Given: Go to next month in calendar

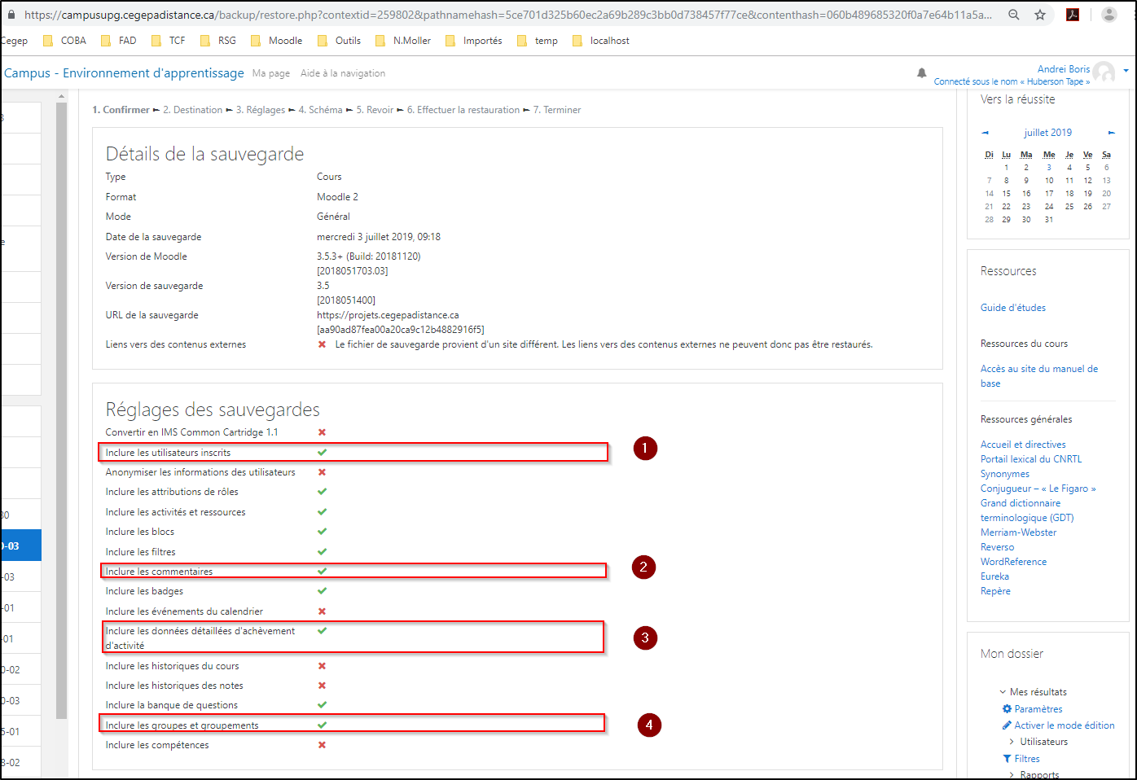Looking at the screenshot, I should click(x=1111, y=133).
